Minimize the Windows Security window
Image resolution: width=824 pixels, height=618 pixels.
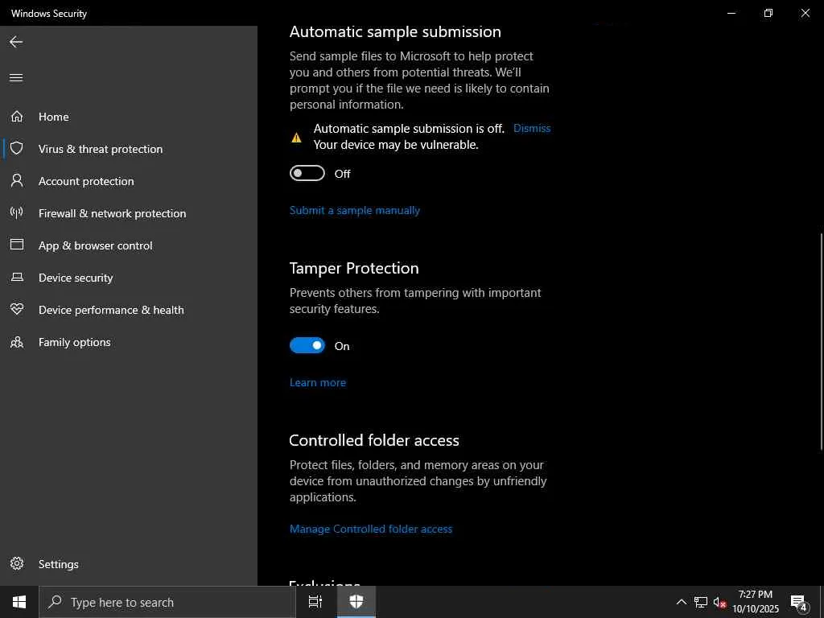coord(731,13)
